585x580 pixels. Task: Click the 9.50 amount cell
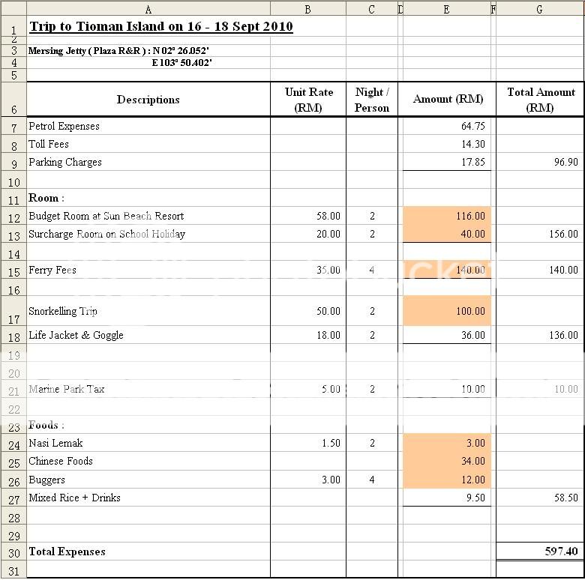click(447, 498)
